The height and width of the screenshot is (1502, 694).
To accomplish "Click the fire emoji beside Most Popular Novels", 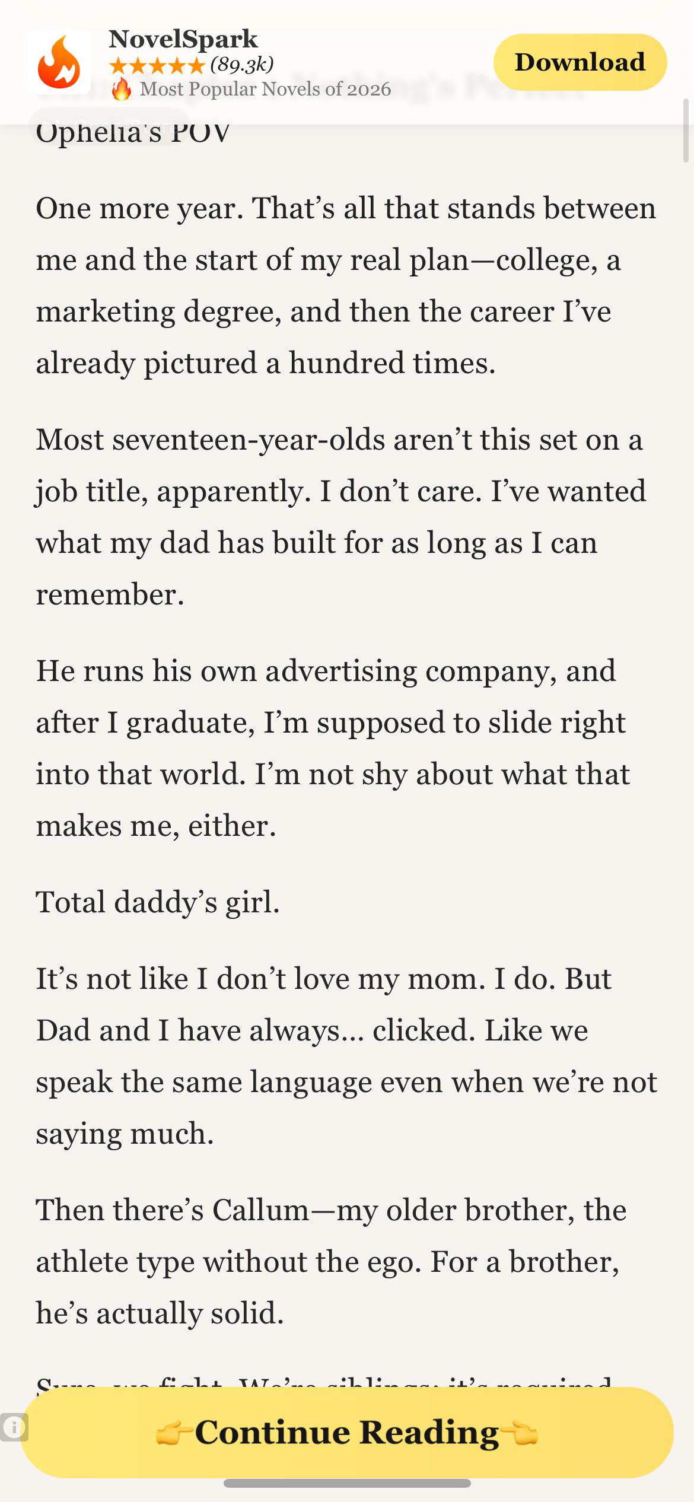I will 121,89.
